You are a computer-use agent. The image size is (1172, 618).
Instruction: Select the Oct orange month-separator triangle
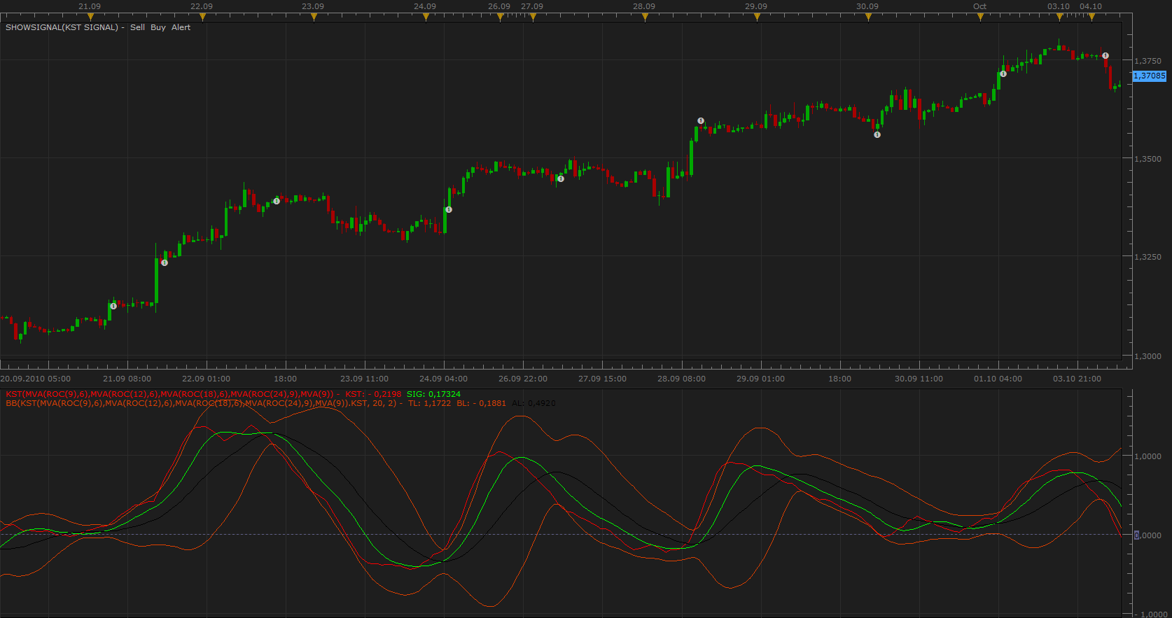(980, 17)
